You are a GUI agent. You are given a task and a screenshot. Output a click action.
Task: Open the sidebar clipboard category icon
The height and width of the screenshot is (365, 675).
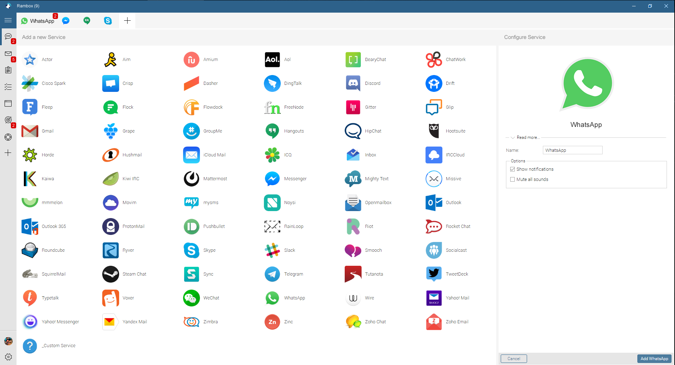(8, 70)
